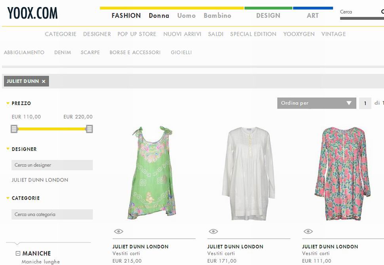Open YOOXYGEN menu
The height and width of the screenshot is (265, 384).
tap(299, 34)
